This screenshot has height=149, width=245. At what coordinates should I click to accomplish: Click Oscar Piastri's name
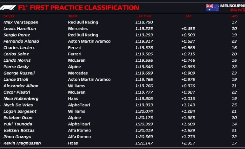pyautogui.click(x=17, y=92)
